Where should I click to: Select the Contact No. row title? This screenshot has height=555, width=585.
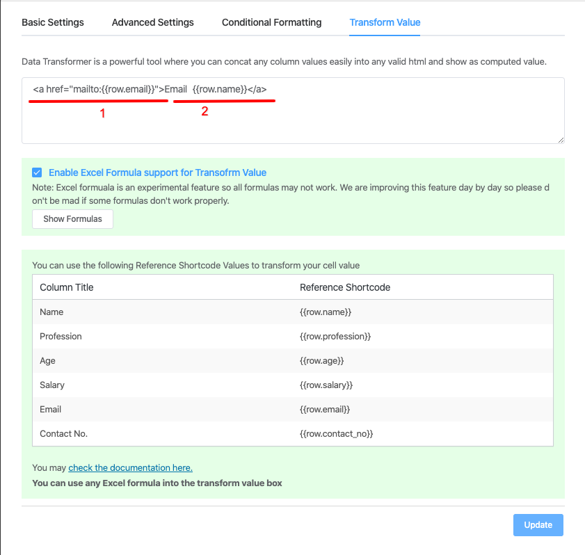click(x=64, y=434)
